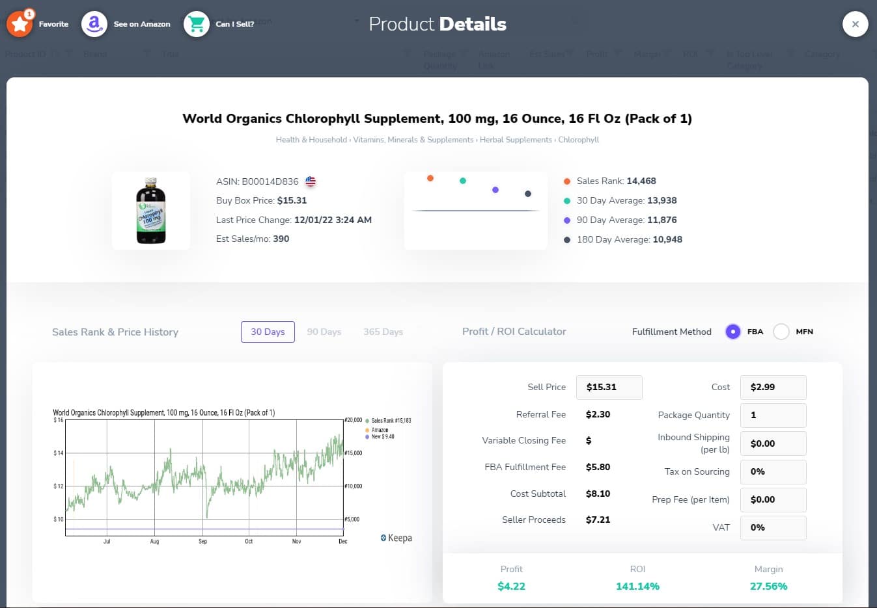Screen dimensions: 877x608
Task: Click the Cost input field
Action: click(x=773, y=387)
